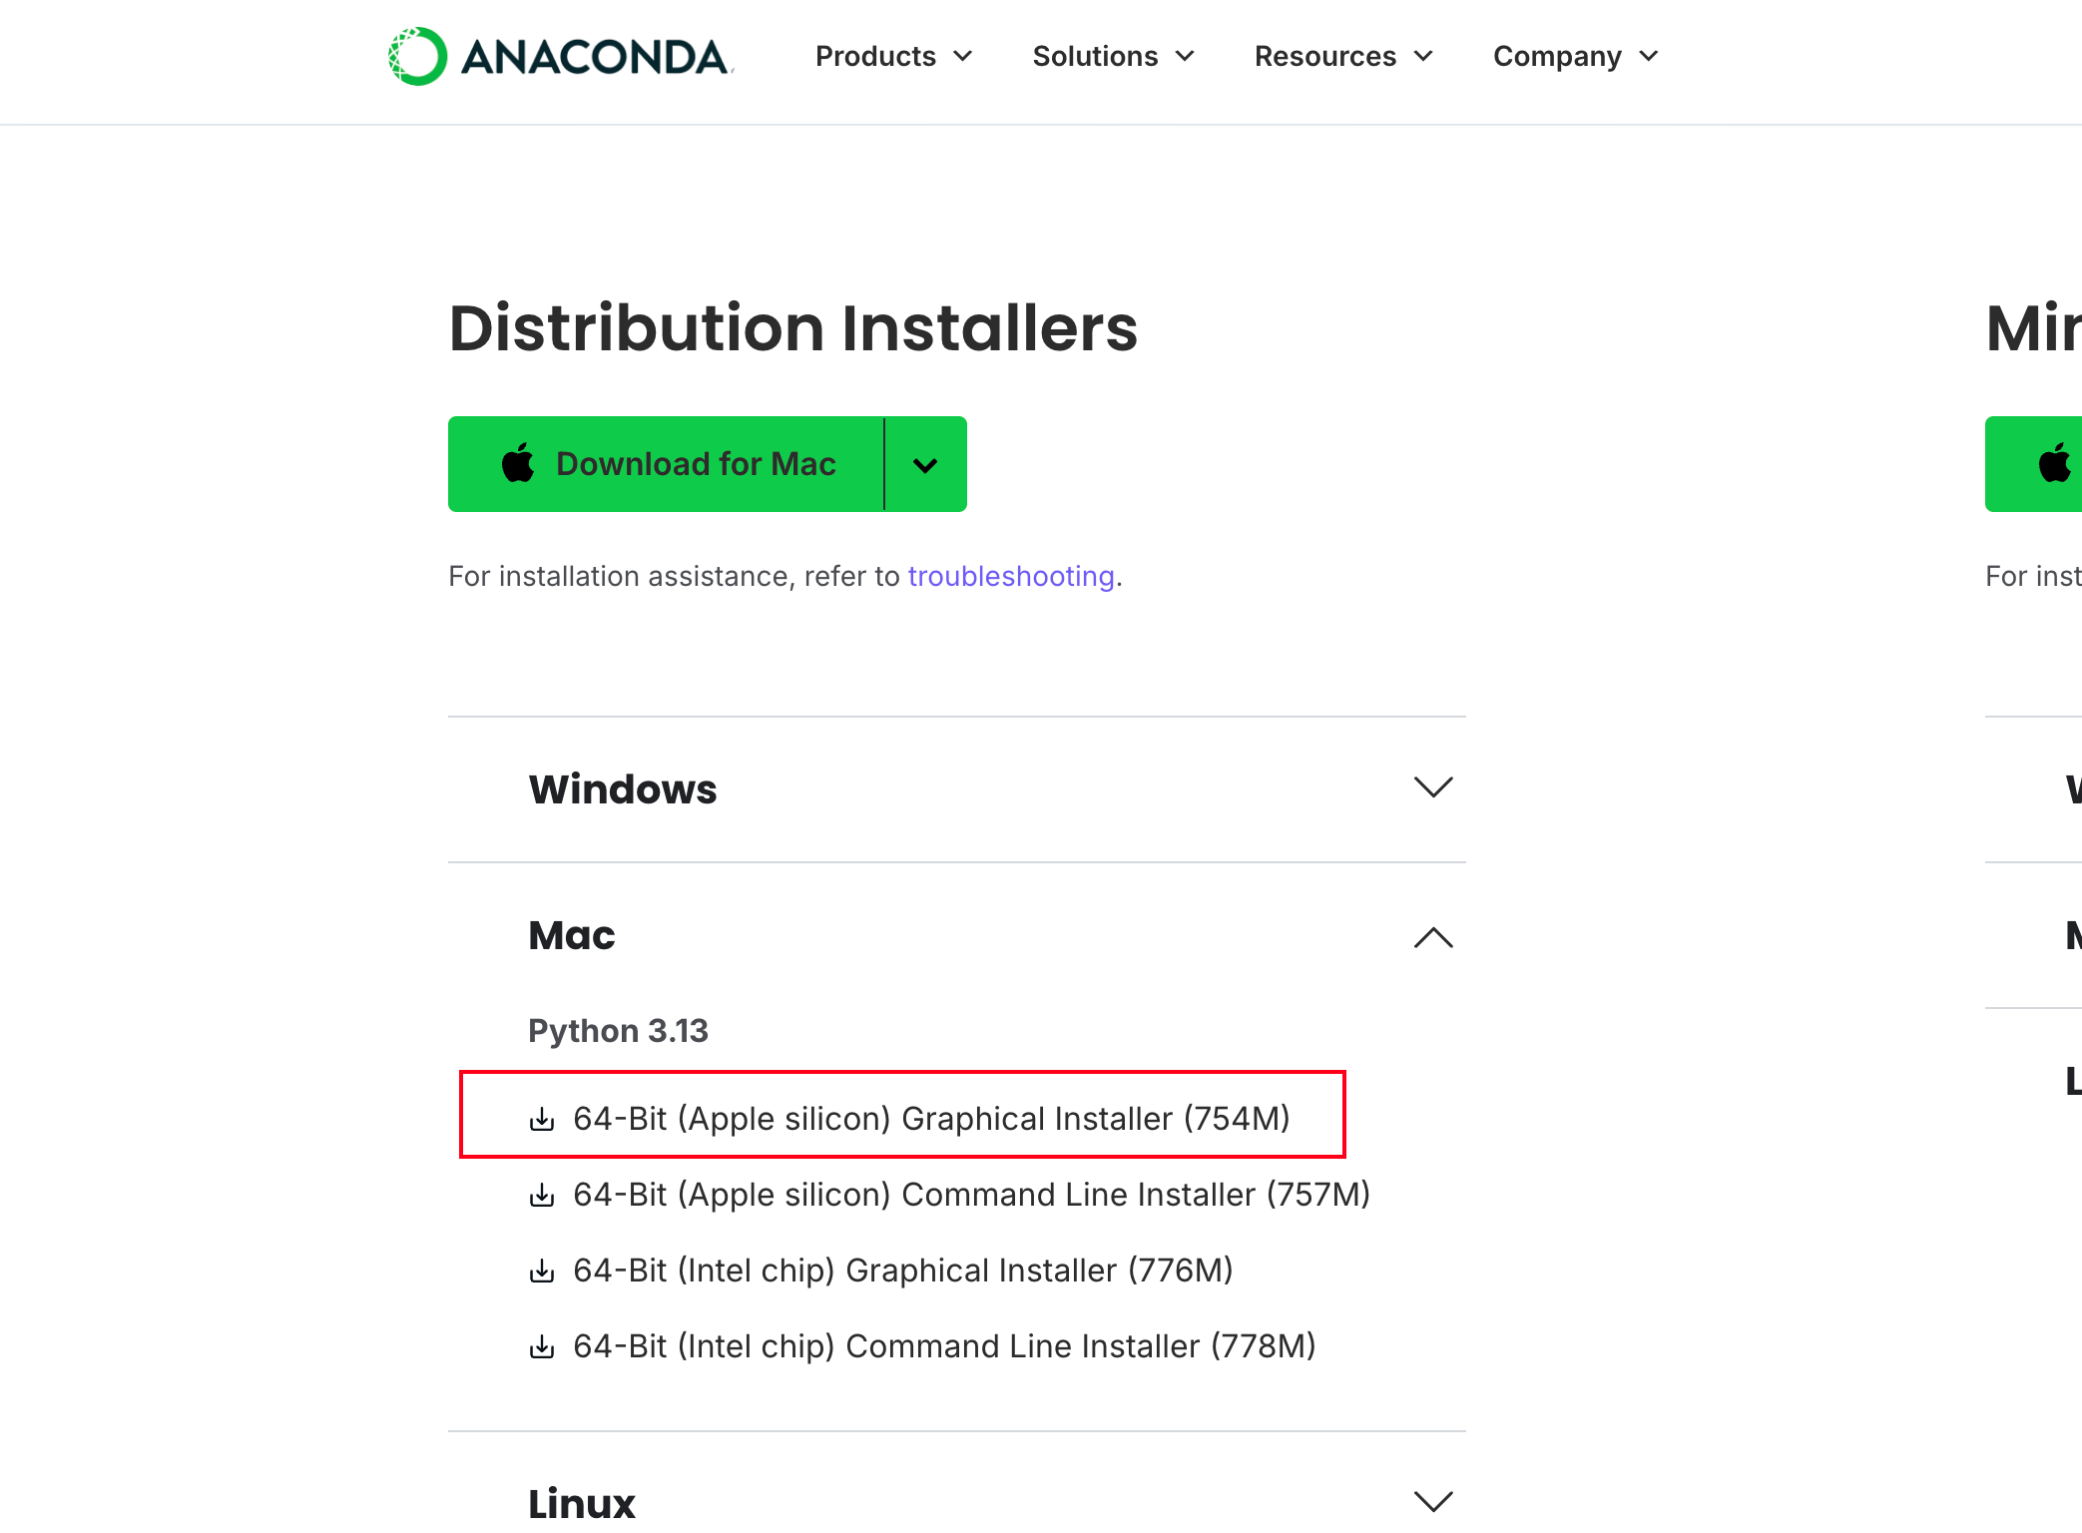Expand the Linux installers section
This screenshot has width=2082, height=1533.
tap(1433, 1501)
